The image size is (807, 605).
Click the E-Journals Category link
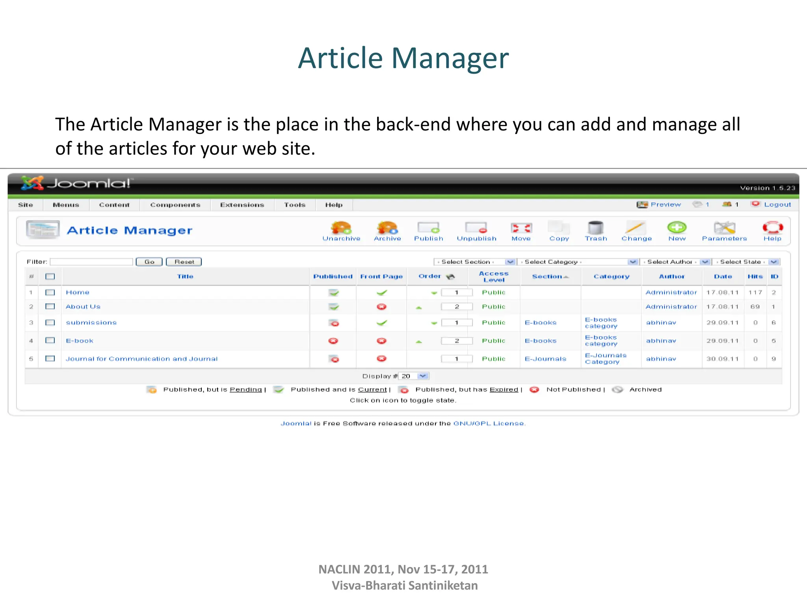coord(606,358)
